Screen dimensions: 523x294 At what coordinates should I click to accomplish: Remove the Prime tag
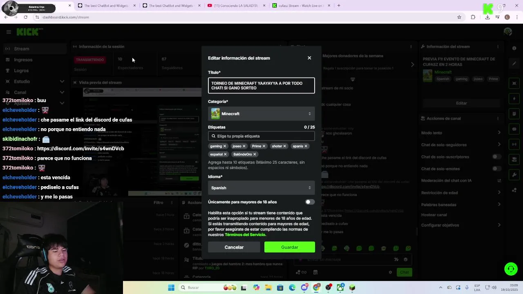pos(264,146)
